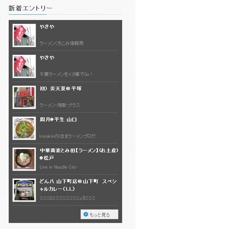
Task: Click the もっと見る button
Action: pos(99,214)
